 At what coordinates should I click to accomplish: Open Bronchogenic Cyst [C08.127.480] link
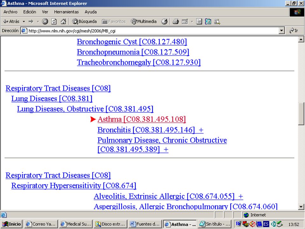pos(132,42)
